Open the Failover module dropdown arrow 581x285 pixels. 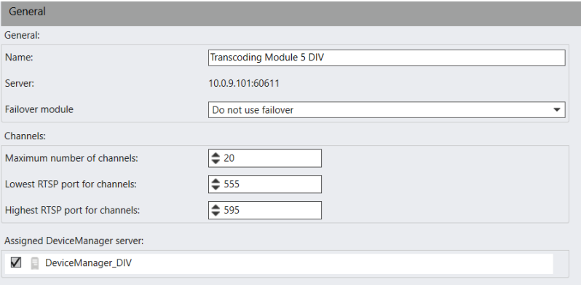pyautogui.click(x=556, y=110)
